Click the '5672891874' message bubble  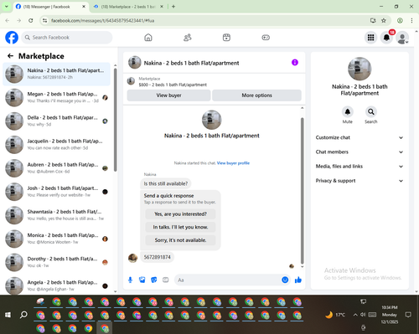click(x=157, y=257)
